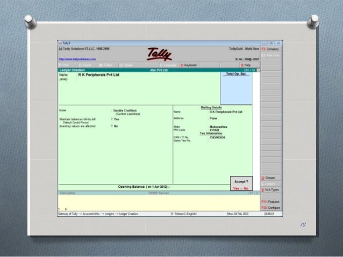Click the Abc Pvt Ltd company title
Screen dimensions: 343x257
[x=159, y=70]
